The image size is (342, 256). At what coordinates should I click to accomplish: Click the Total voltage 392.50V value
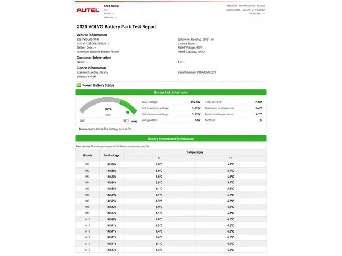click(x=195, y=102)
